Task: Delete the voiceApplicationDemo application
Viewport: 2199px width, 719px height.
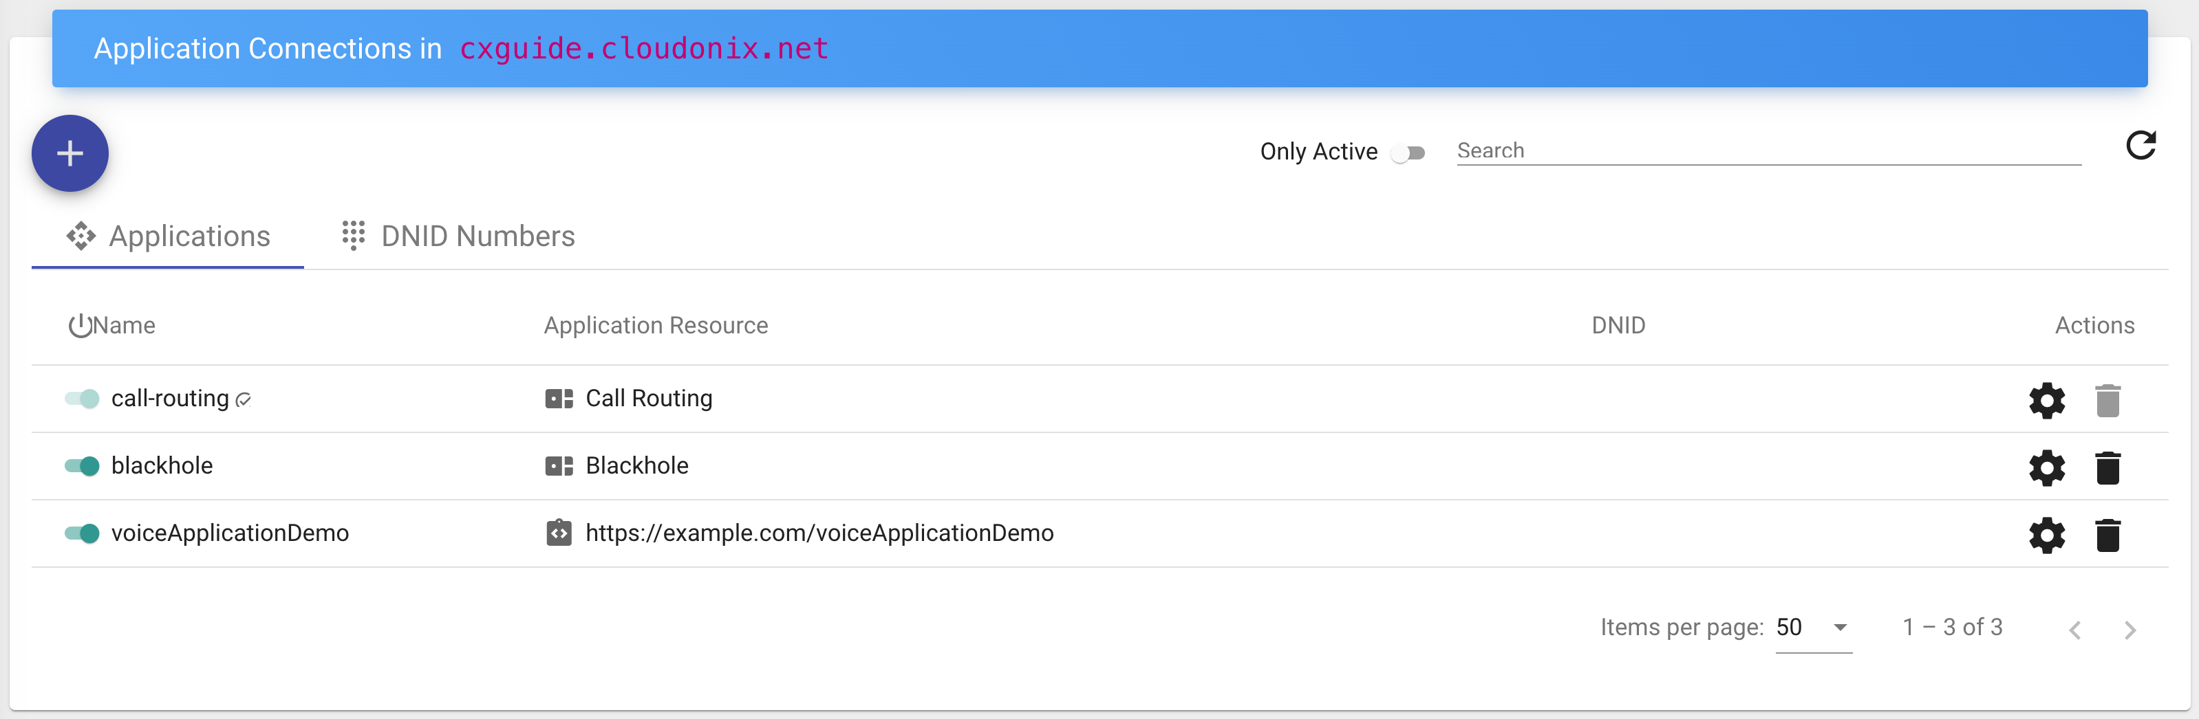Action: [x=2107, y=535]
